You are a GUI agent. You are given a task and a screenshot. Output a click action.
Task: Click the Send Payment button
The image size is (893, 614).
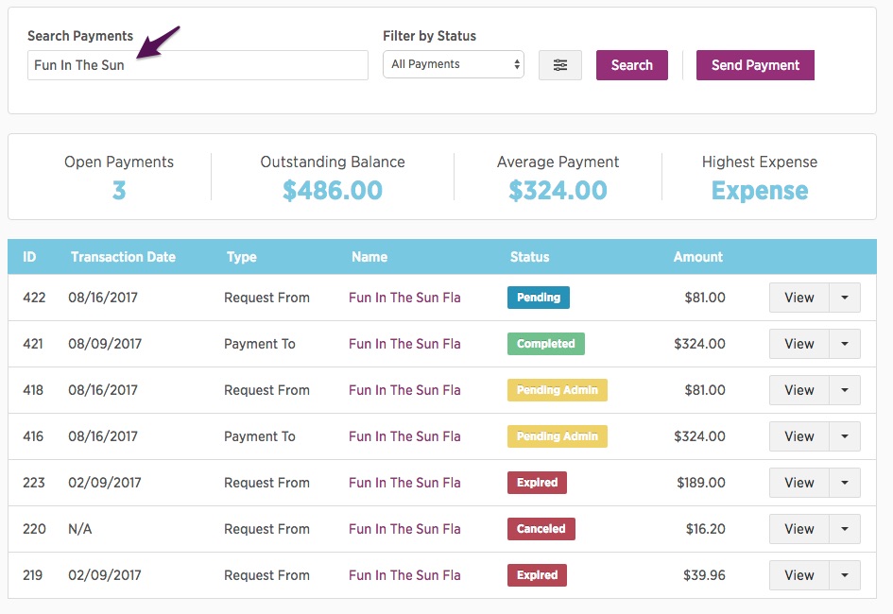(x=755, y=65)
